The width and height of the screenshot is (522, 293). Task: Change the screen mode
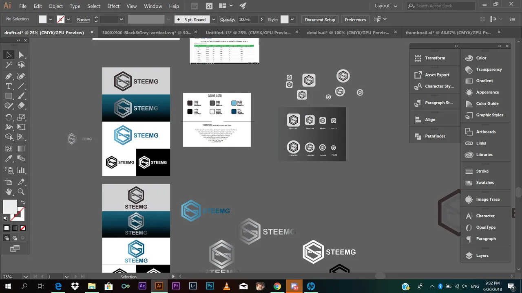(15, 248)
